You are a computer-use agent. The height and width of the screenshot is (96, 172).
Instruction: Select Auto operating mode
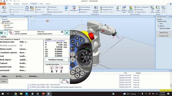click(x=158, y=24)
